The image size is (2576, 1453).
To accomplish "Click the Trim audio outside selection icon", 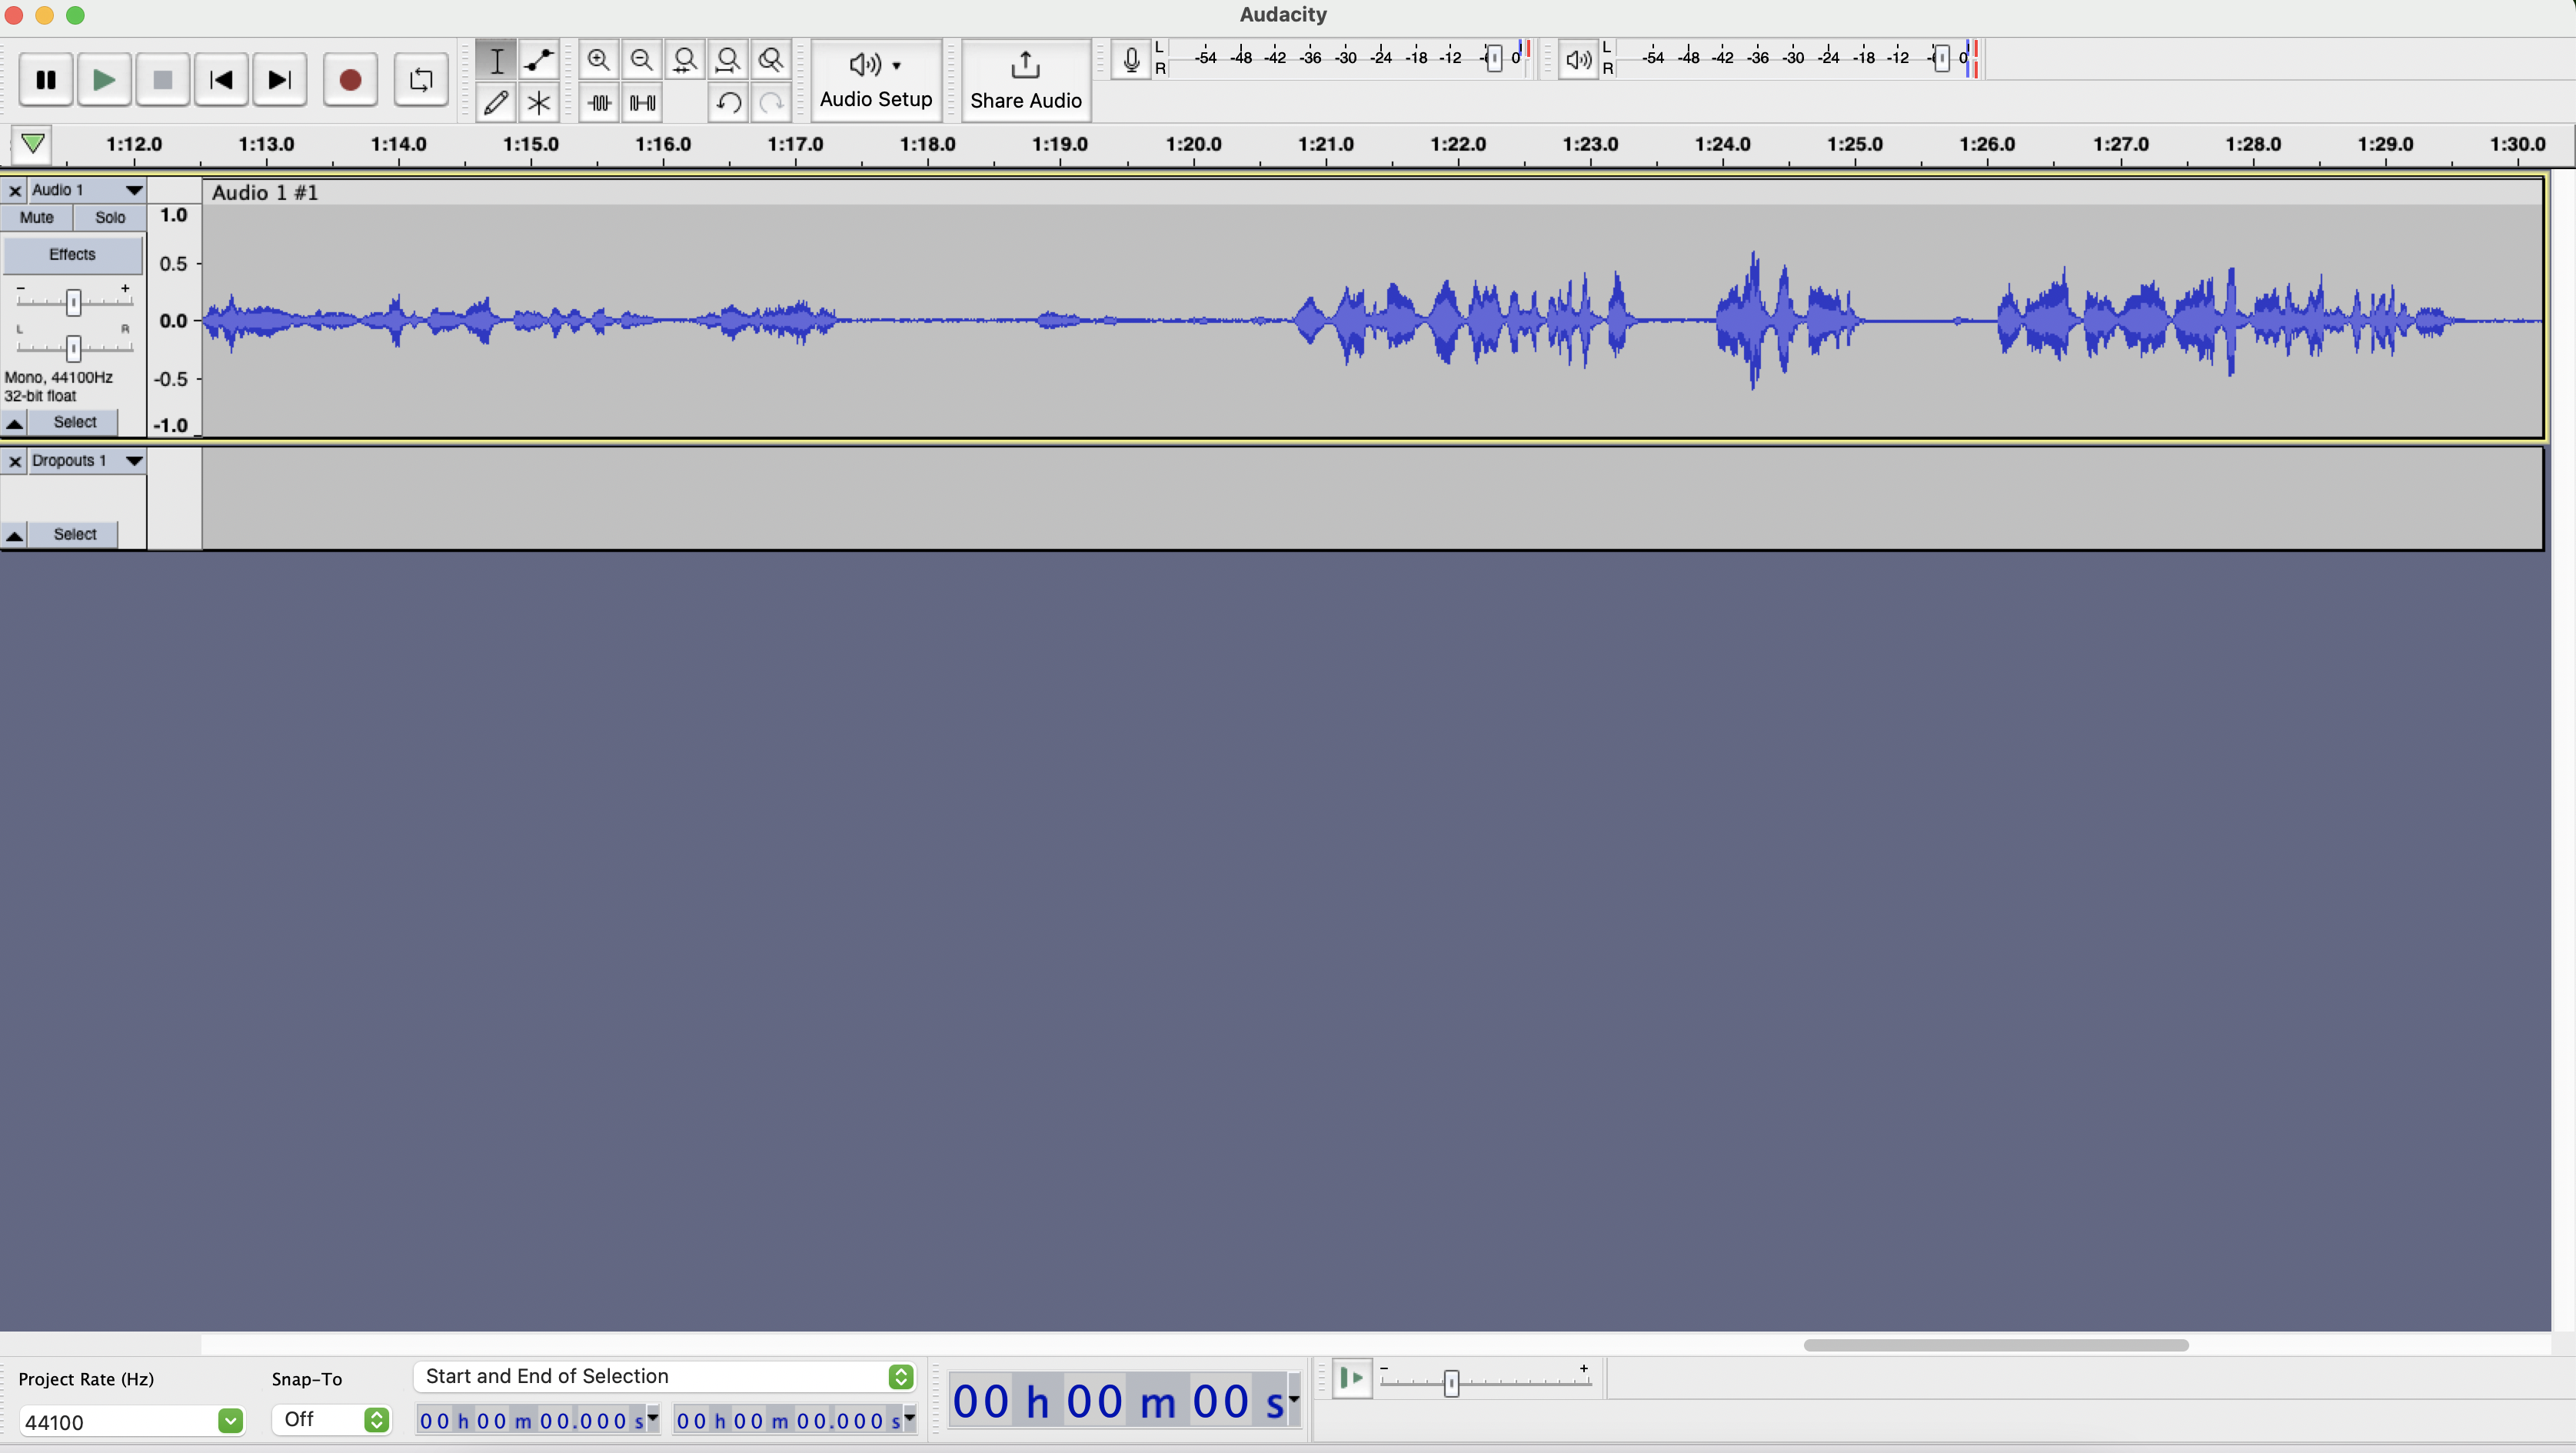I will (x=599, y=102).
